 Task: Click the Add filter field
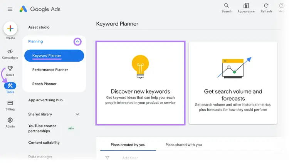(x=130, y=158)
